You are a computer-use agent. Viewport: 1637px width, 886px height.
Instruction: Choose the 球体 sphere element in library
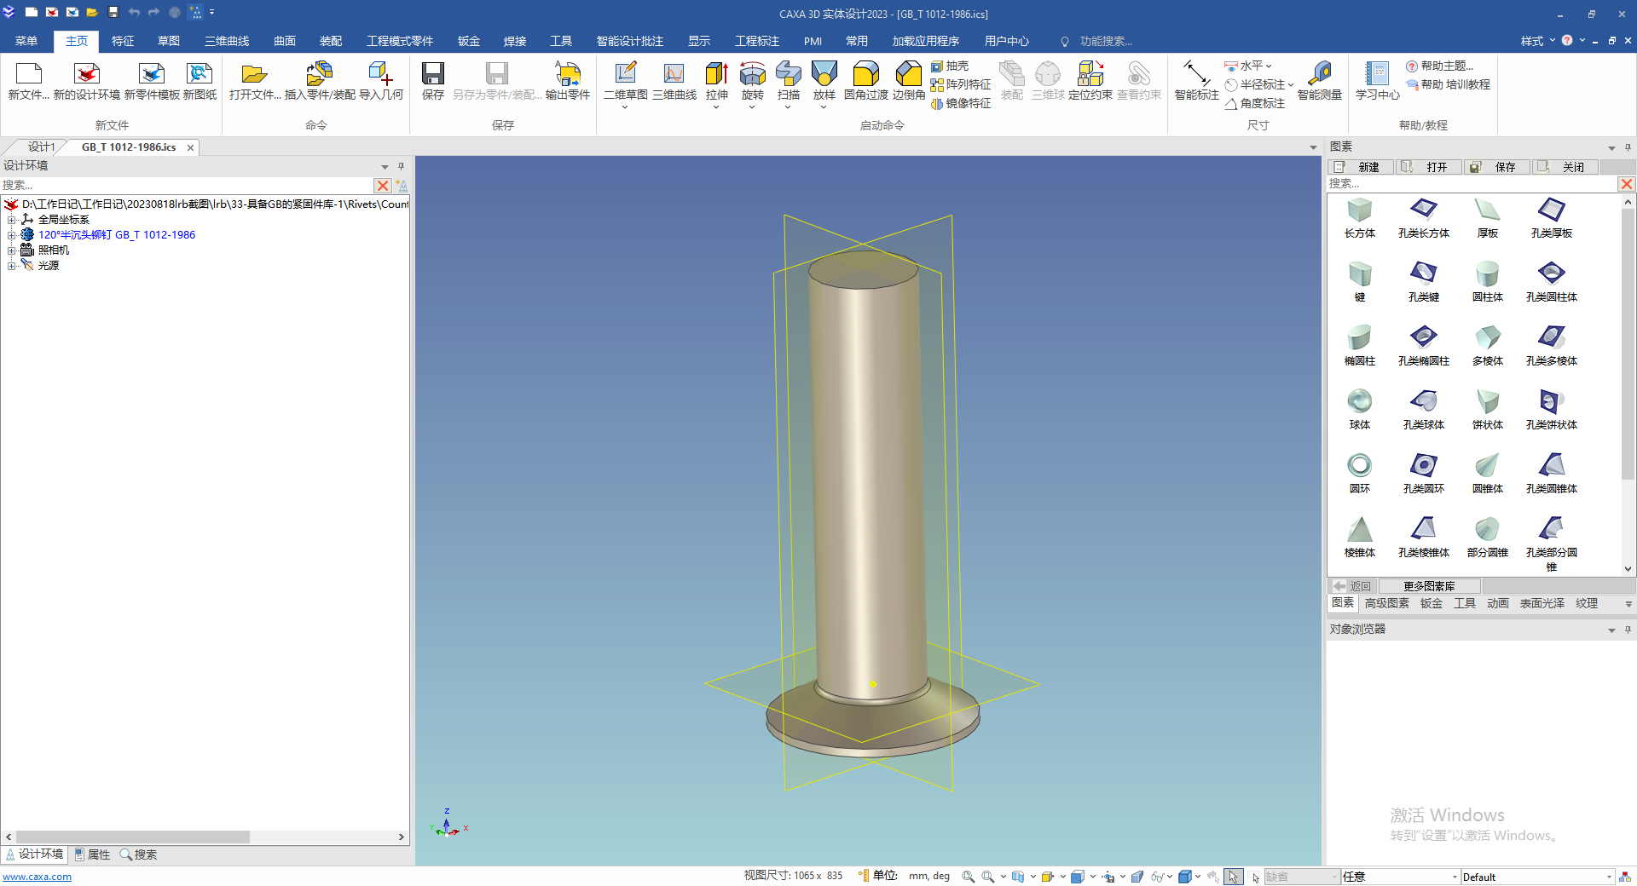(x=1359, y=400)
